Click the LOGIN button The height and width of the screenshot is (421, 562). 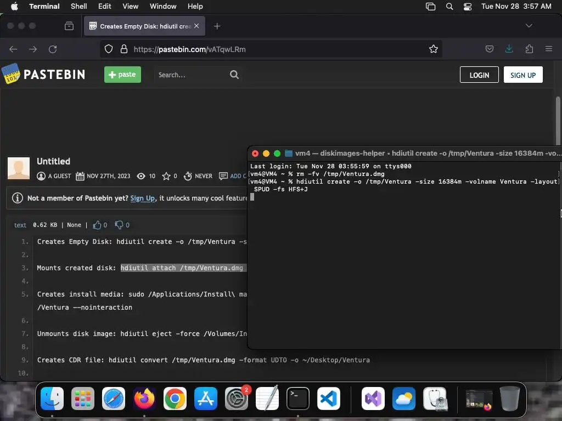479,75
